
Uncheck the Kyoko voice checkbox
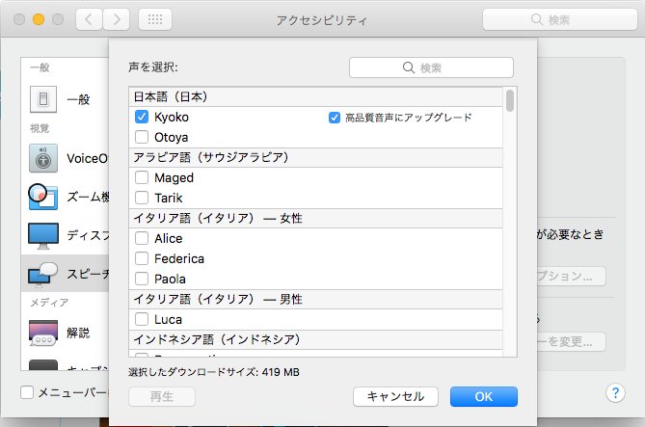142,117
